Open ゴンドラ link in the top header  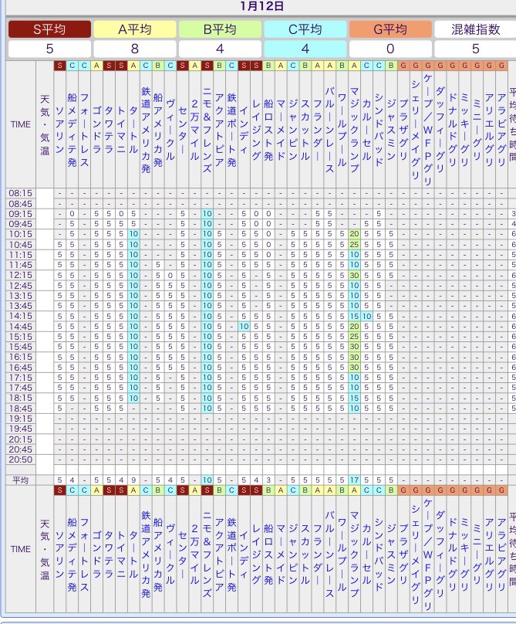(96, 131)
